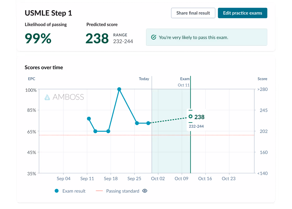This screenshot has width=292, height=209.
Task: Toggle passing standard visibility eye icon
Action: tap(145, 191)
